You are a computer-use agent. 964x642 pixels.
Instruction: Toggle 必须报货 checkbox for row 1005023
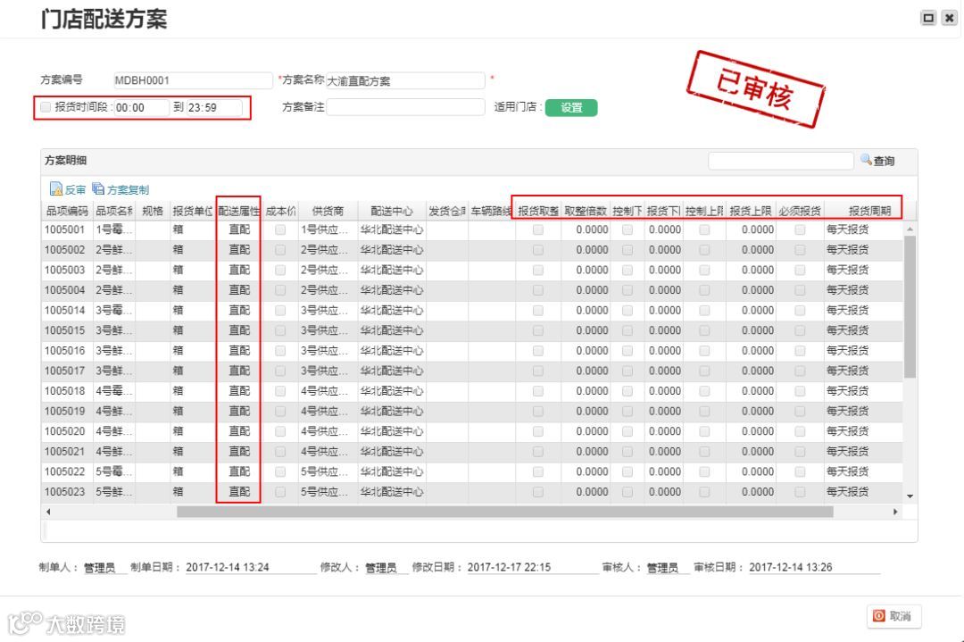800,491
